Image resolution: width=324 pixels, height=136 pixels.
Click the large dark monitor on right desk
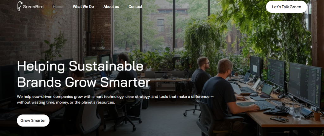click(x=305, y=84)
